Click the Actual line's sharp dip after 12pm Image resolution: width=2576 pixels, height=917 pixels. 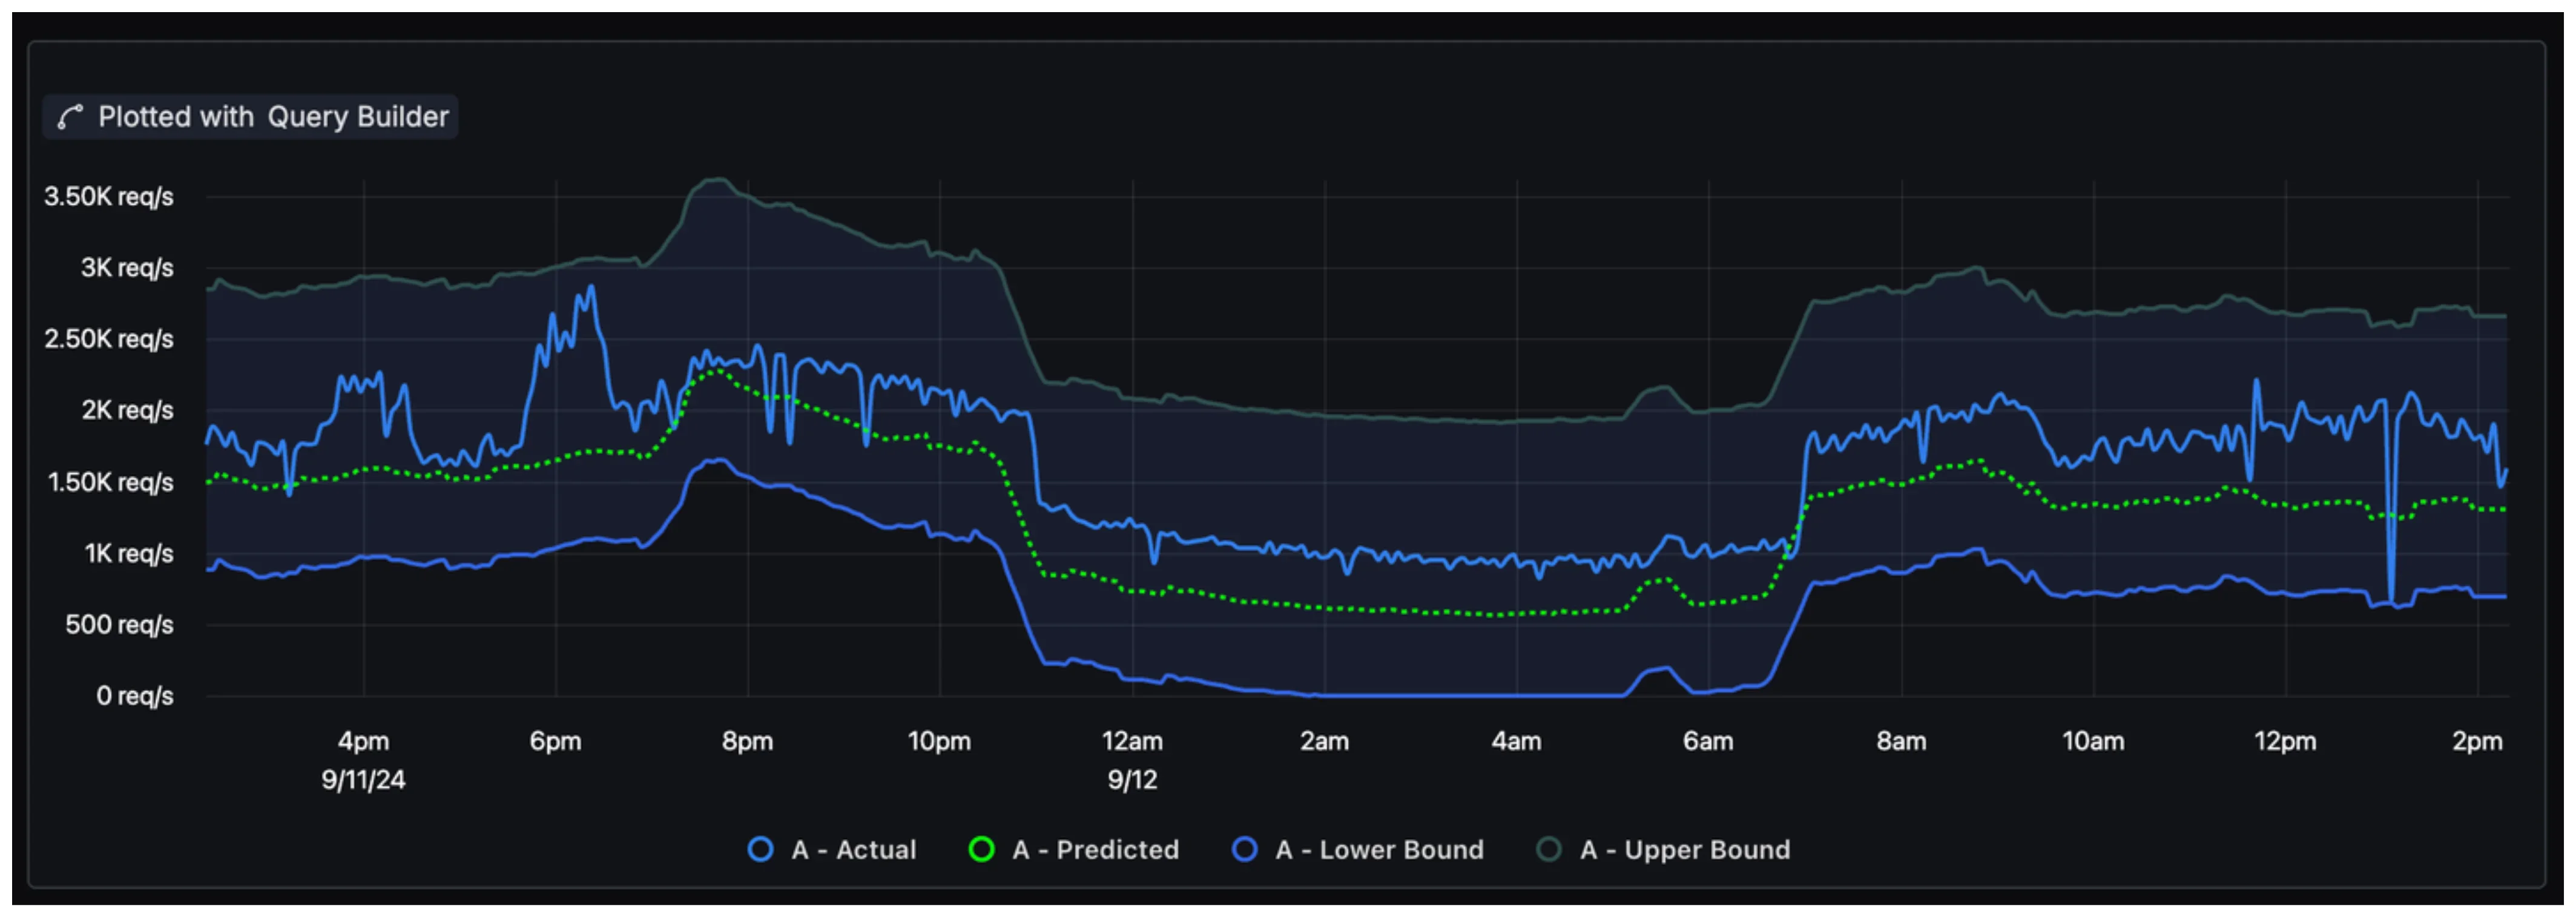click(2391, 601)
